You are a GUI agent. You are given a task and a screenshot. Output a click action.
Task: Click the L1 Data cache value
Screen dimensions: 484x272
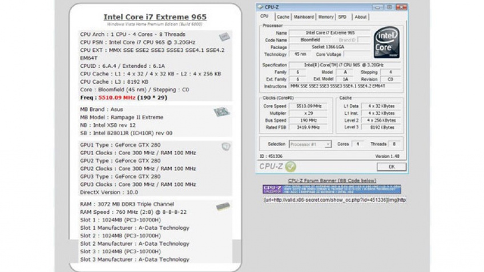381,106
